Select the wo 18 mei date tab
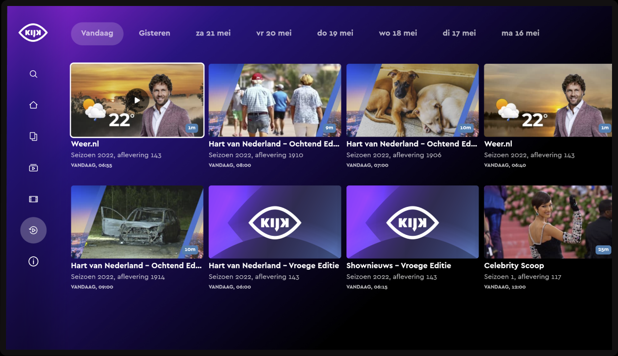The height and width of the screenshot is (356, 618). [x=398, y=33]
